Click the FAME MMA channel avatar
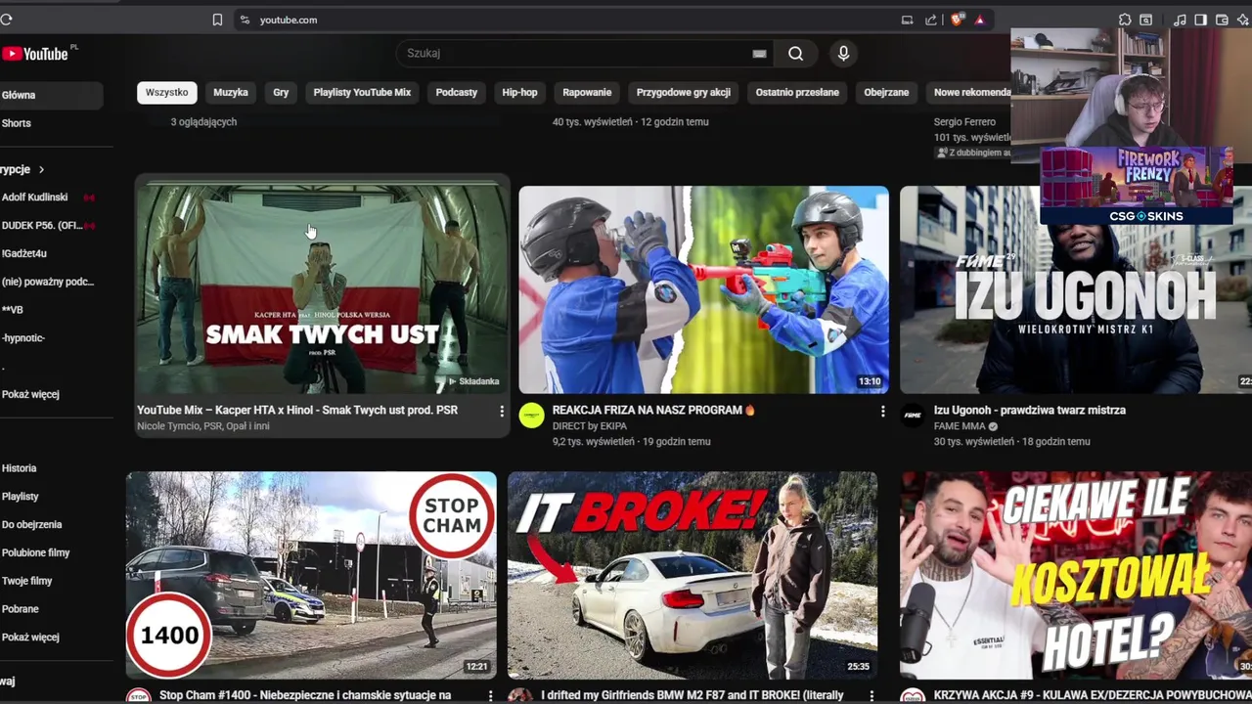The image size is (1252, 704). pos(913,416)
